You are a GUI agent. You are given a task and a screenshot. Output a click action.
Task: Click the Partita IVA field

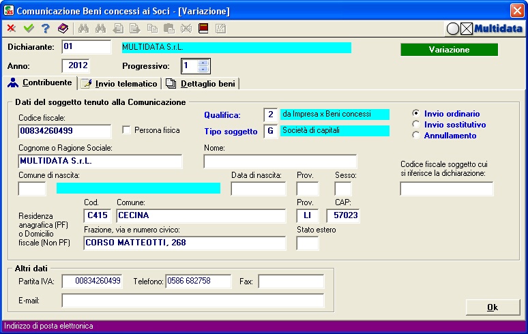[92, 282]
